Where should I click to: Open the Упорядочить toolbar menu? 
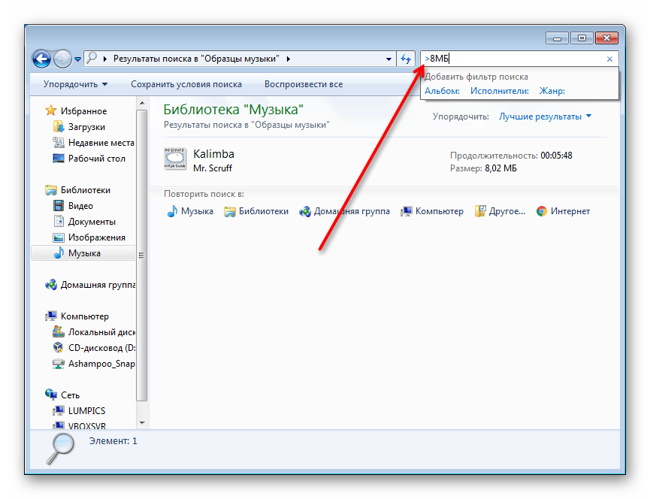coord(75,84)
